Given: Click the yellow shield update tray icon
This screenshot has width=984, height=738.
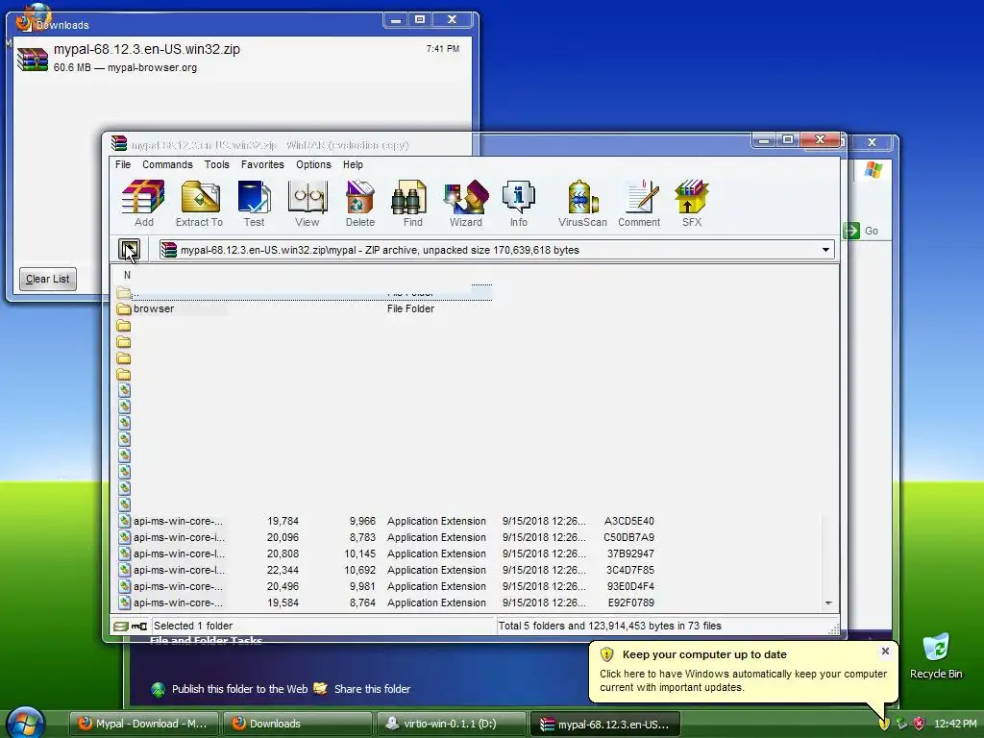Looking at the screenshot, I should click(x=884, y=724).
